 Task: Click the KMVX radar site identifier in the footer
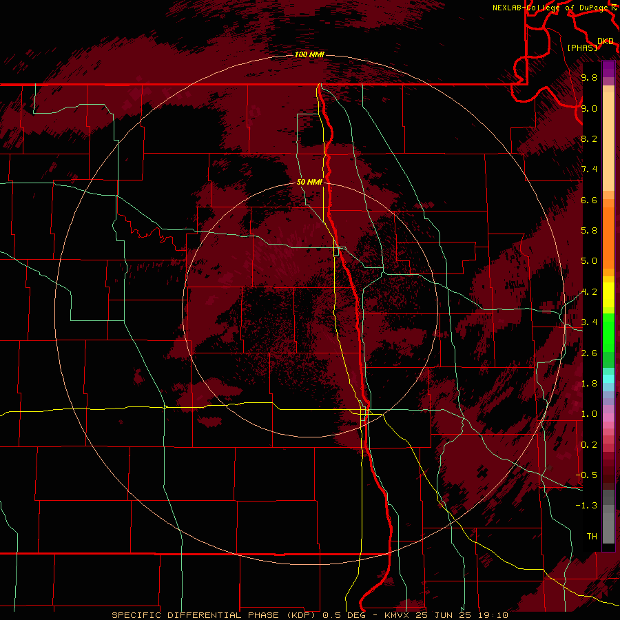[x=397, y=615]
